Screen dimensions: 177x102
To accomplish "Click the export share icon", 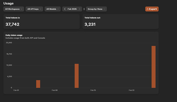I will pyautogui.click(x=147, y=9).
